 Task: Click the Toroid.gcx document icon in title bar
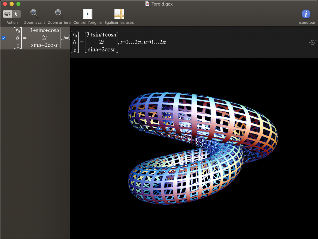147,4
